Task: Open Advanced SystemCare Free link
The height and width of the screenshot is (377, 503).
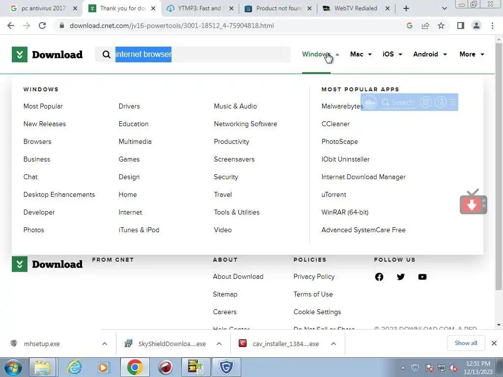Action: click(363, 230)
